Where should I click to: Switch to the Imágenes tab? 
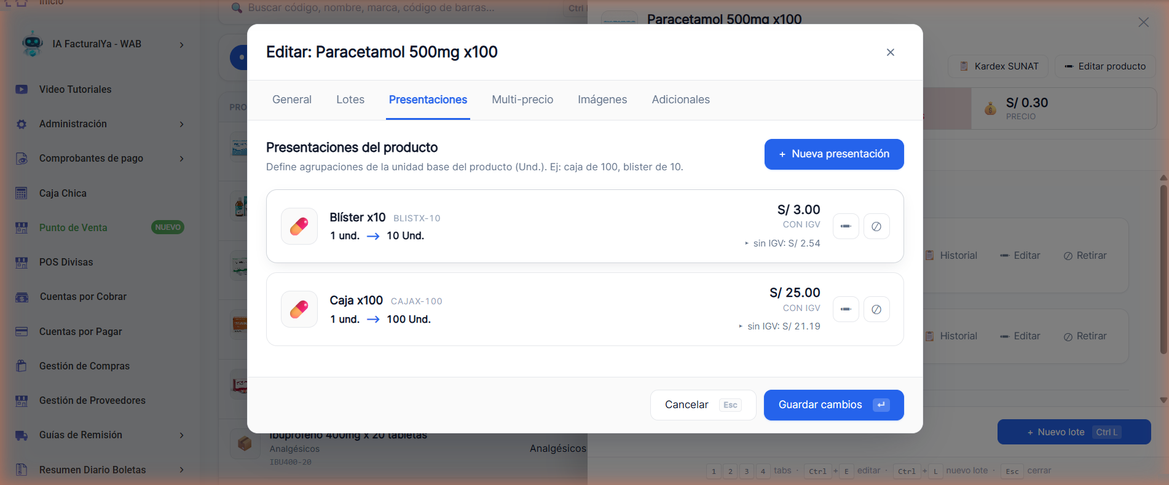(602, 100)
